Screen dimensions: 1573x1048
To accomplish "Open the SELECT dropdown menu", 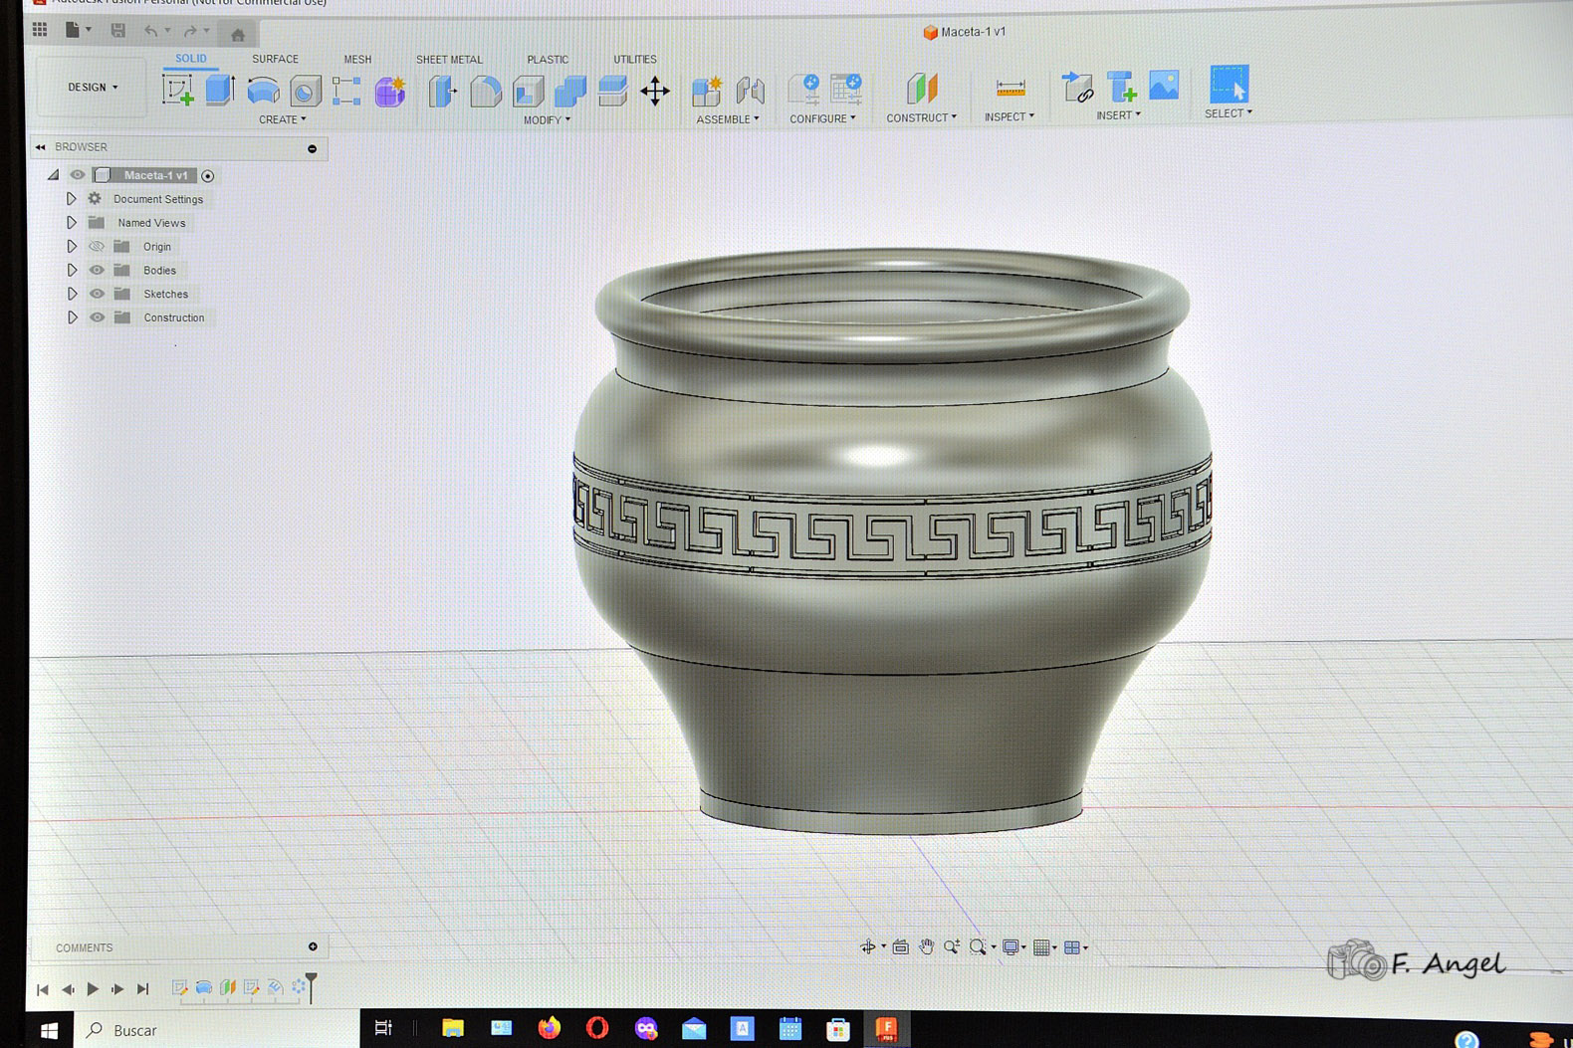I will pyautogui.click(x=1228, y=113).
